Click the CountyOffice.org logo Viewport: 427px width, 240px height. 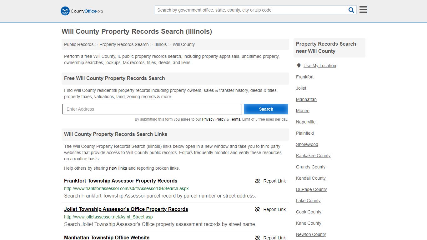[x=82, y=11]
